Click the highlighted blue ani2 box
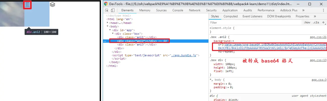This screenshot has height=101, width=327. point(37,14)
